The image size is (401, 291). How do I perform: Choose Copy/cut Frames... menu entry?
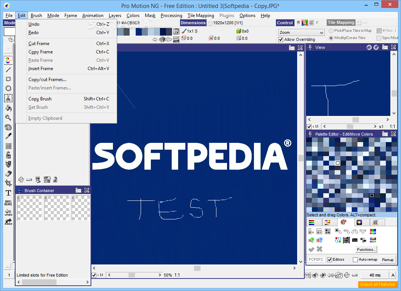(x=47, y=80)
